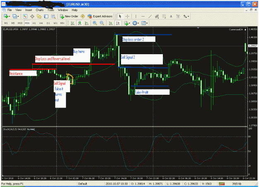Switch chart to W1 timeframe
The image size is (259, 187).
[56, 23]
